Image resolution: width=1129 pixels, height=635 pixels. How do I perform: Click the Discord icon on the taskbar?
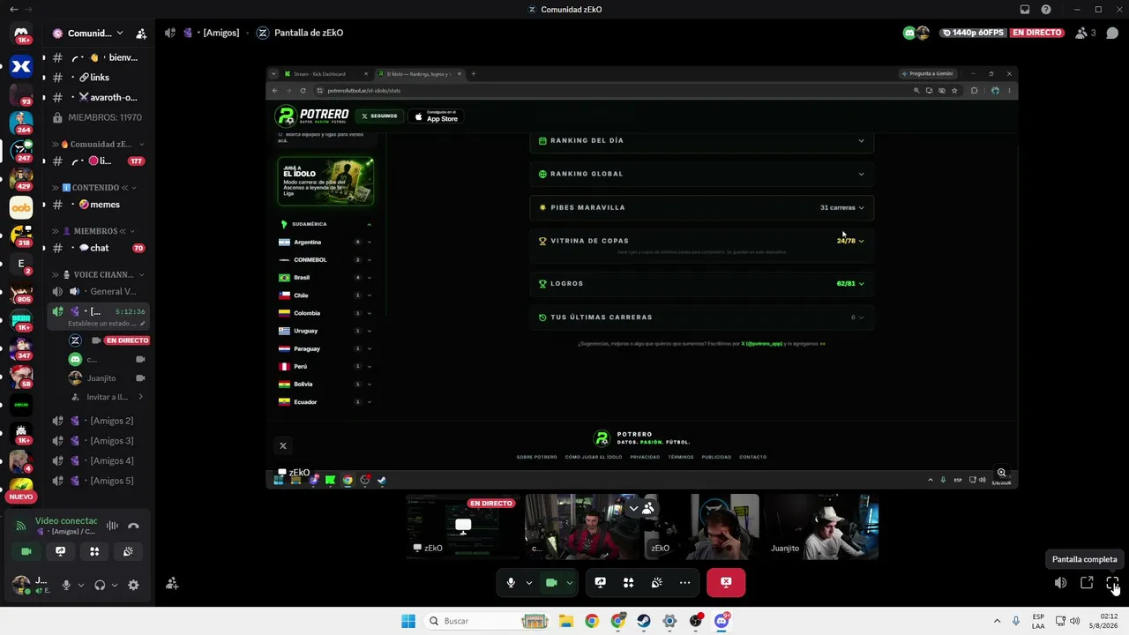tap(722, 621)
